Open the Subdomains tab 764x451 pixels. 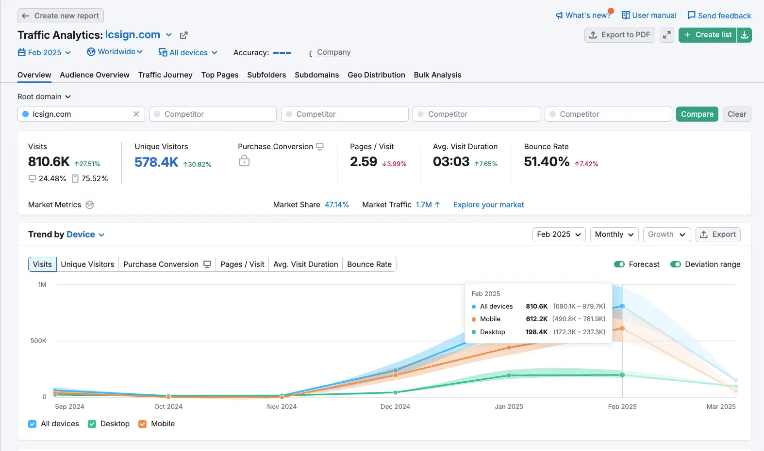pyautogui.click(x=317, y=75)
